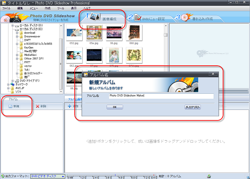Click folder tree scrollbar up arrow

(61, 25)
